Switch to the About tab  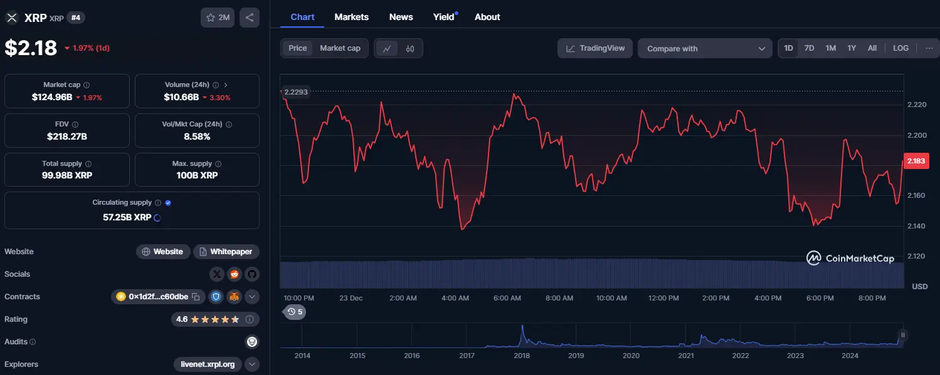487,17
